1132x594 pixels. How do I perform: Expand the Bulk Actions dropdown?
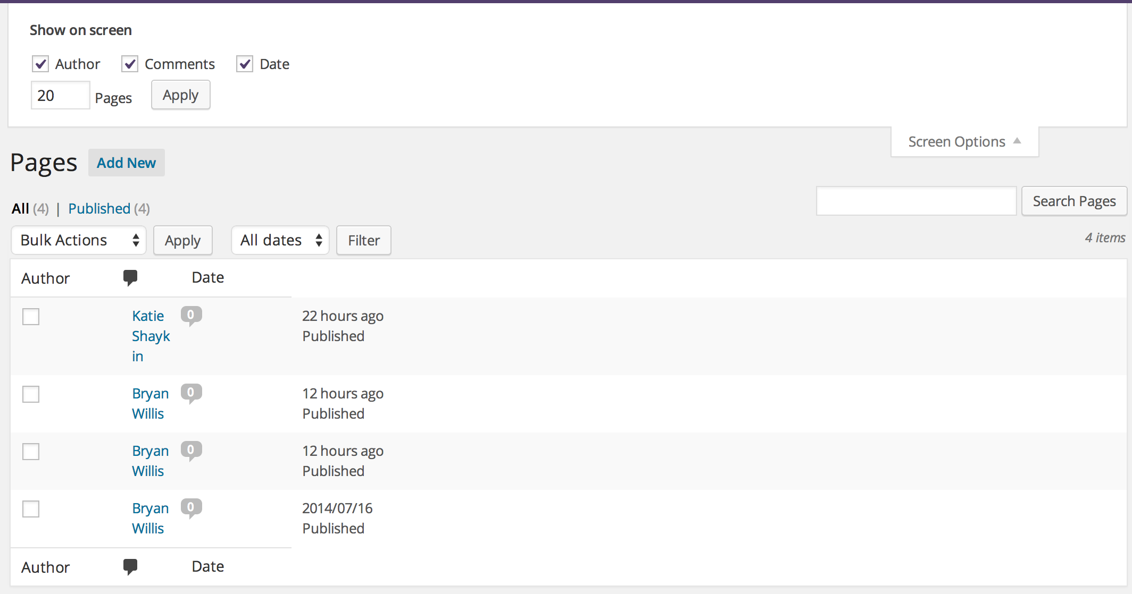78,240
